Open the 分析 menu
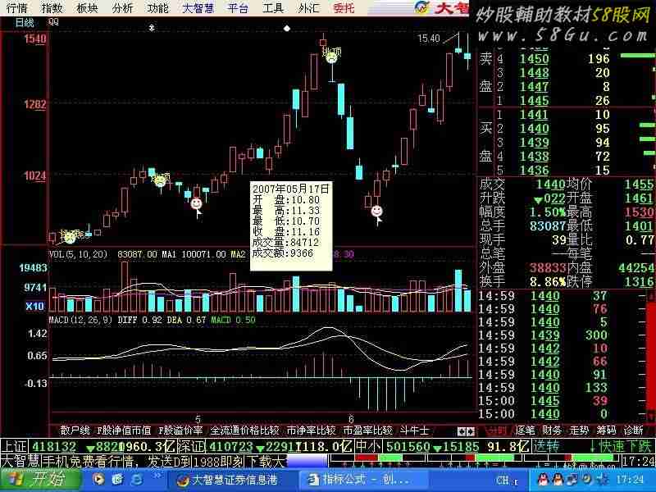 122,8
